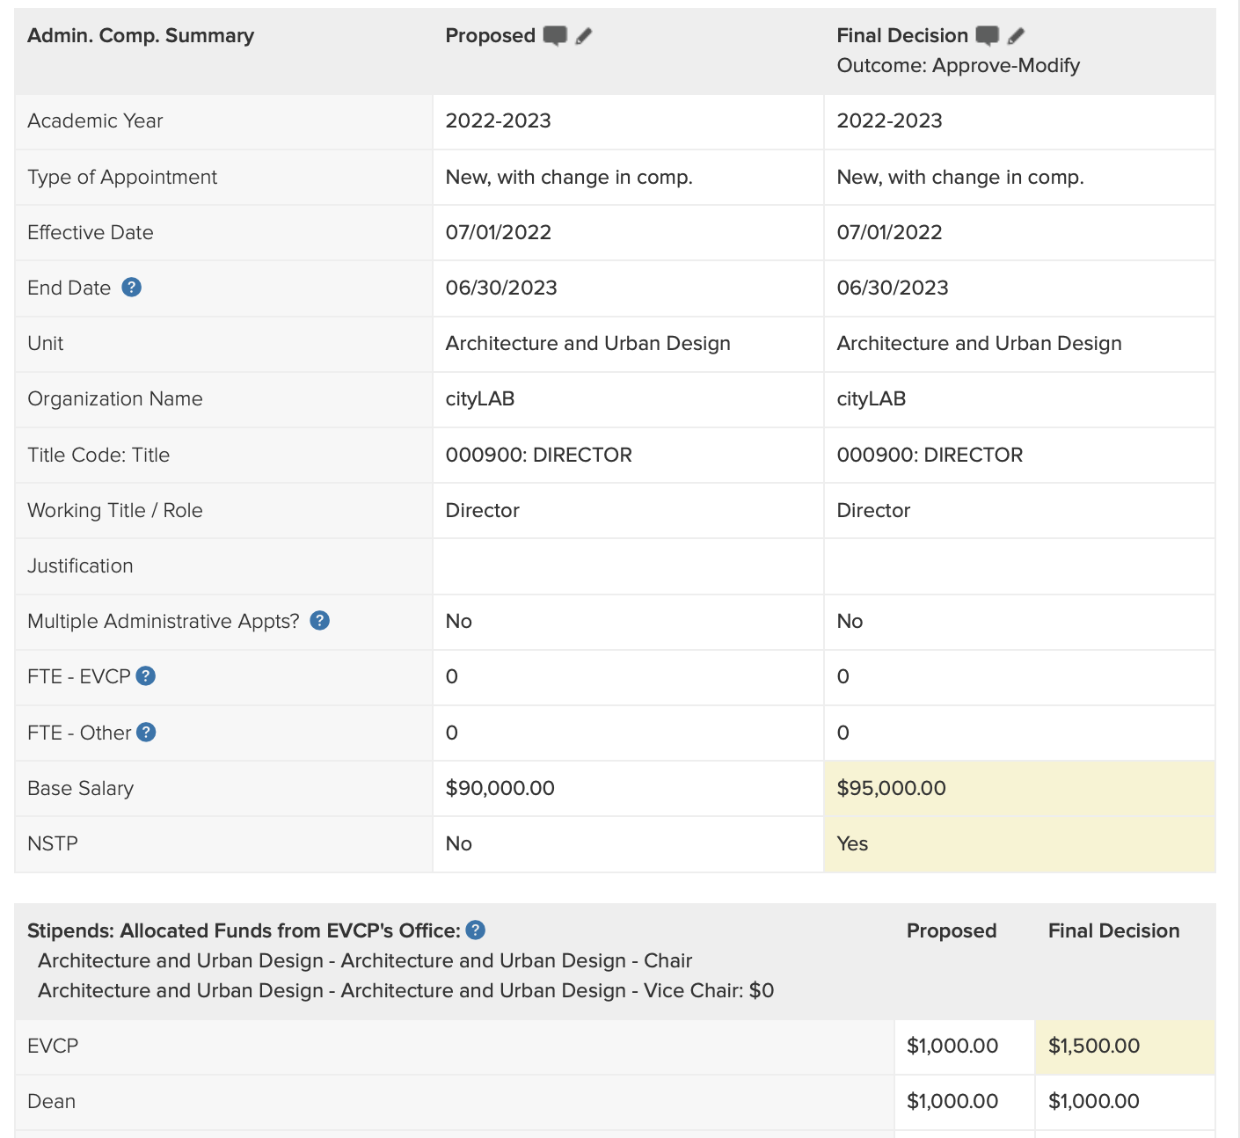Select the highlighted EVCP $1,500.00 stipend
The height and width of the screenshot is (1138, 1240).
pyautogui.click(x=1094, y=1046)
